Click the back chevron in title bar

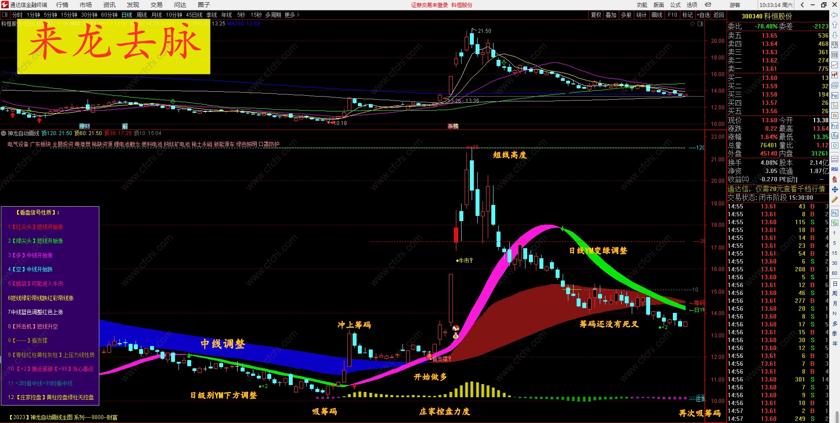pyautogui.click(x=802, y=5)
